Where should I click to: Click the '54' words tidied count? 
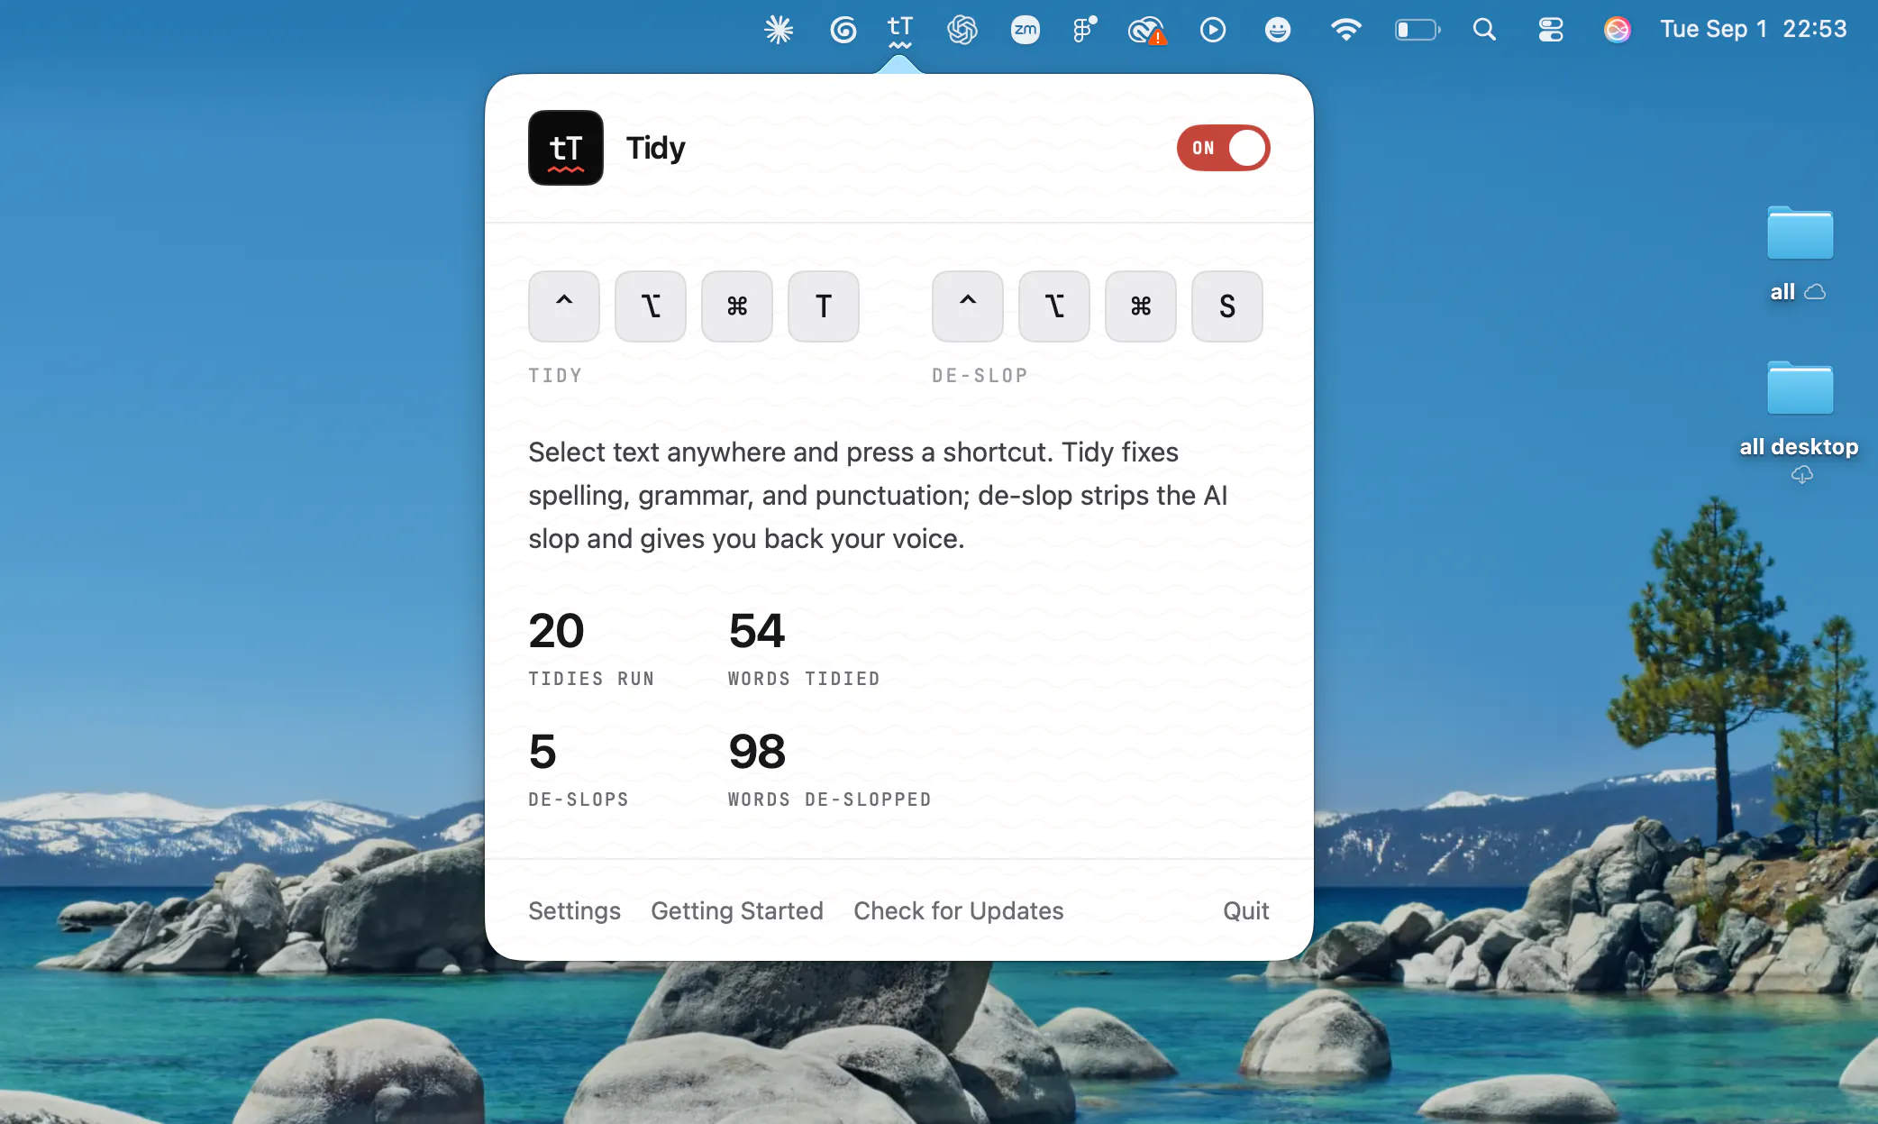coord(757,630)
